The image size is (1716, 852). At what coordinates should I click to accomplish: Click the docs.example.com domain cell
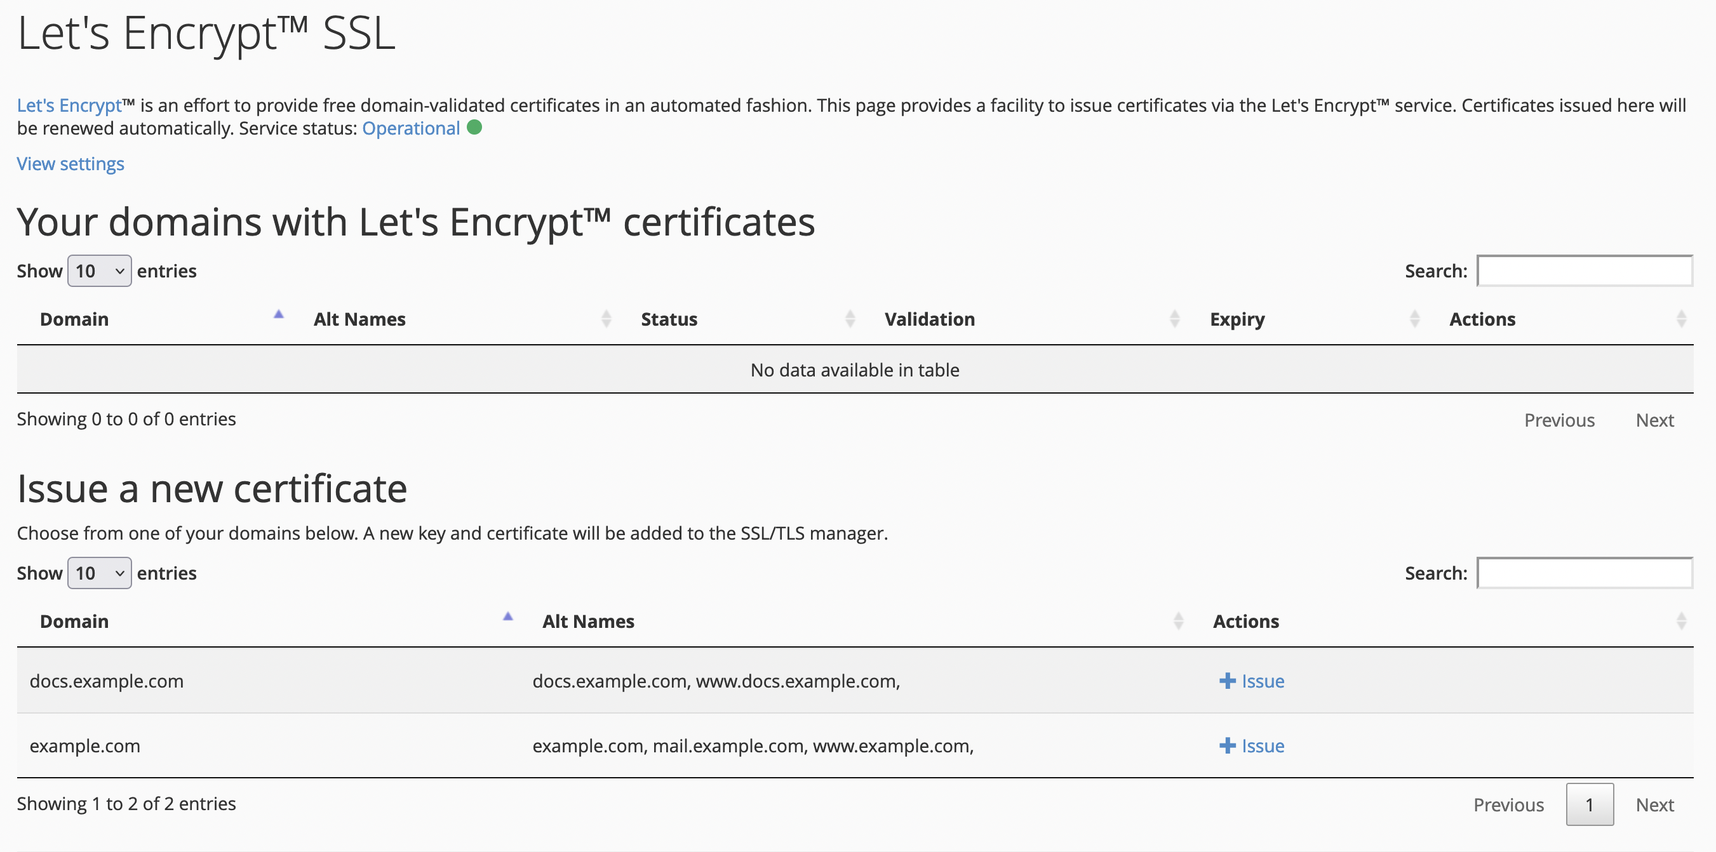tap(107, 681)
